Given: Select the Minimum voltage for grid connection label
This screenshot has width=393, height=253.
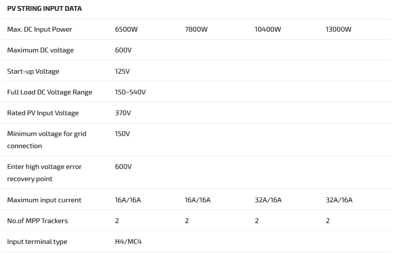Looking at the screenshot, I should pyautogui.click(x=46, y=140).
